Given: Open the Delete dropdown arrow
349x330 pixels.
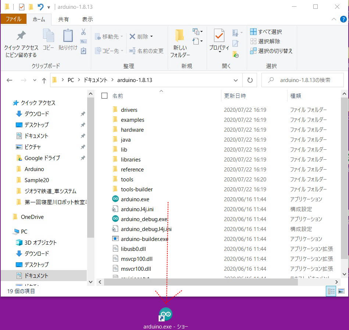Looking at the screenshot, I should (x=152, y=36).
